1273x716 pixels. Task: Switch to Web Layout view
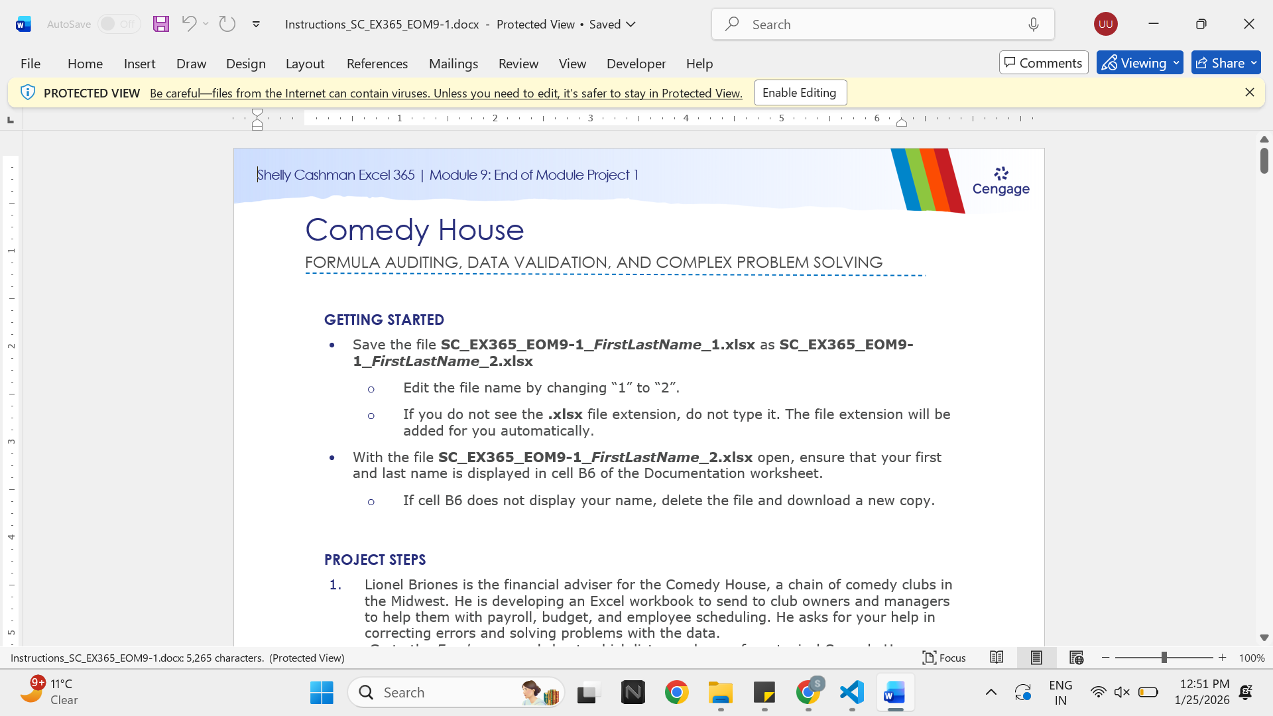[1076, 658]
